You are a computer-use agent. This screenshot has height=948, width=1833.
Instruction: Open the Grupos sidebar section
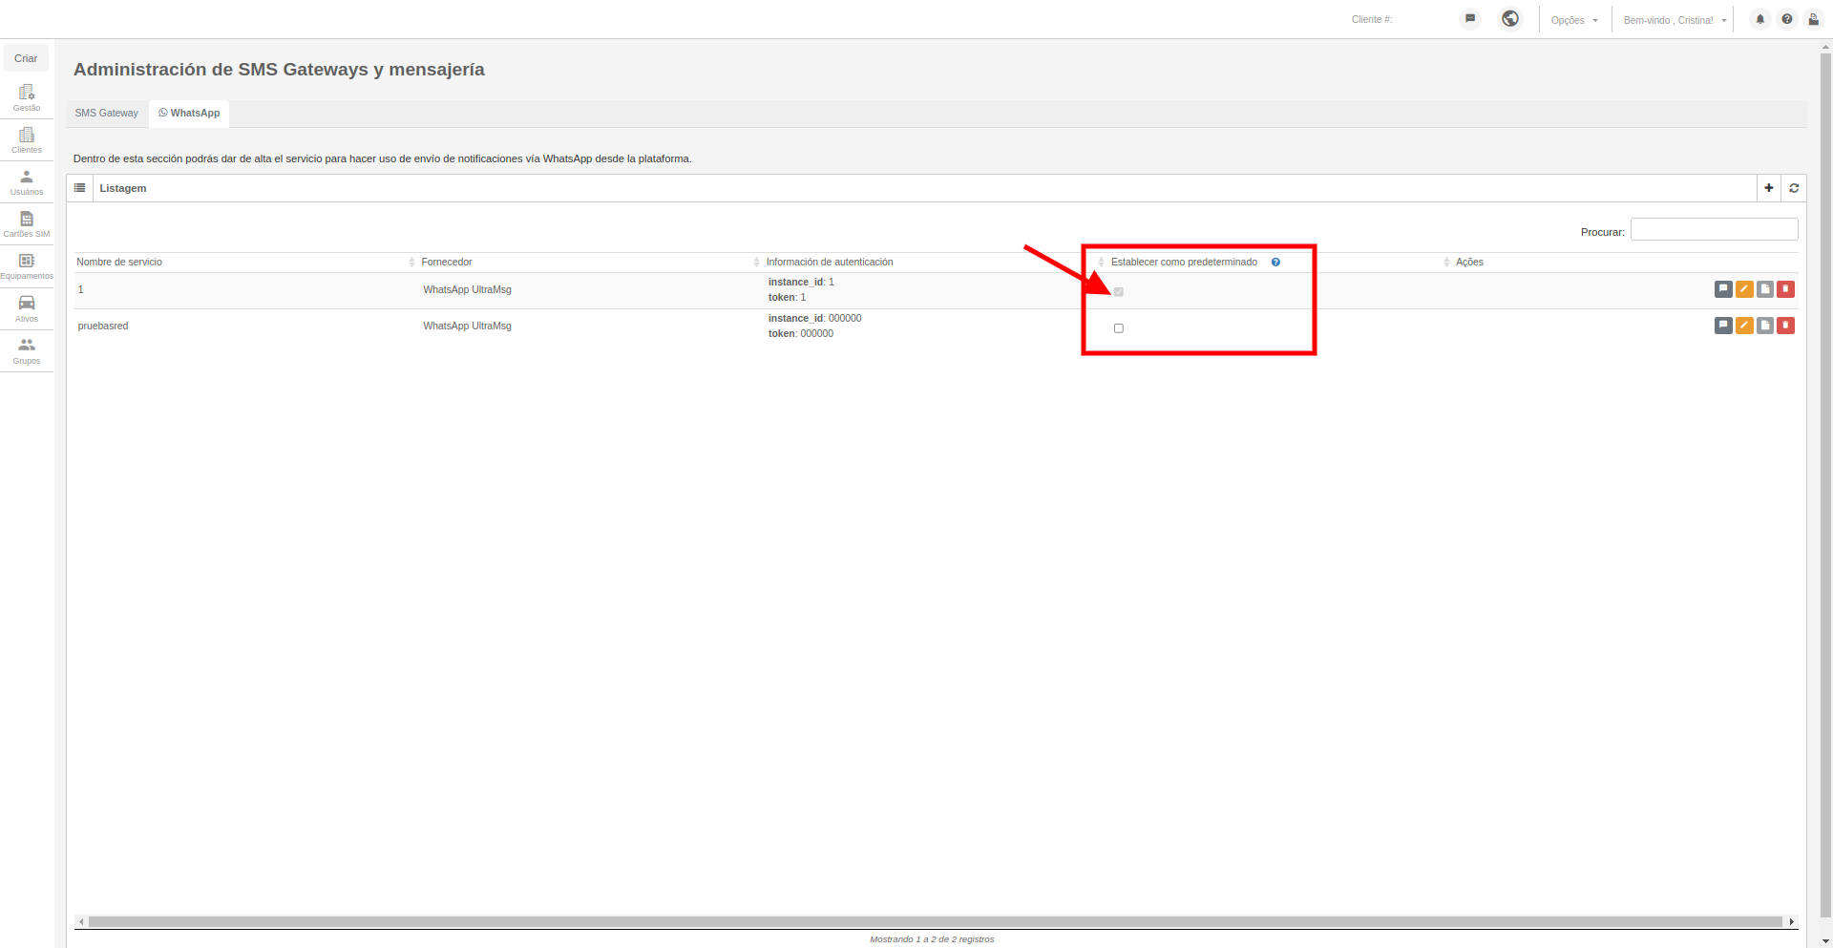point(27,350)
